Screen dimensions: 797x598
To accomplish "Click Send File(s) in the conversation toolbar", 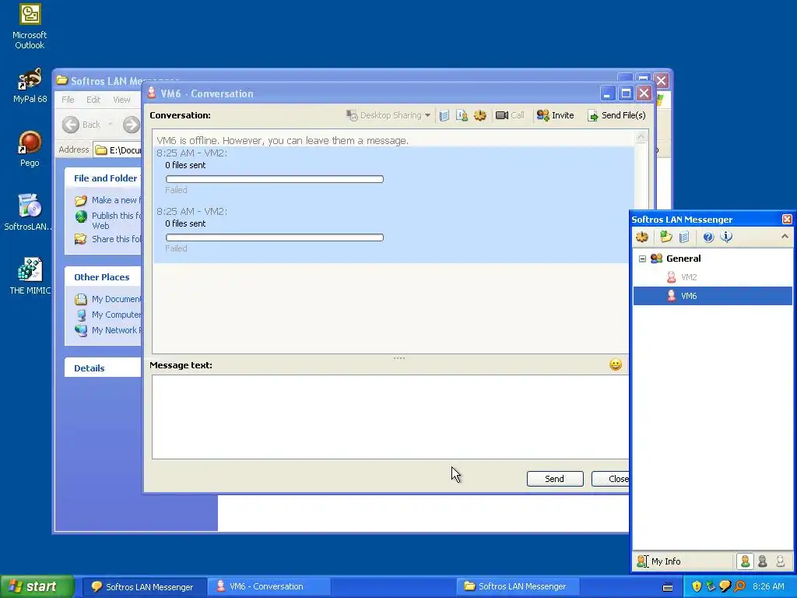I will click(616, 115).
